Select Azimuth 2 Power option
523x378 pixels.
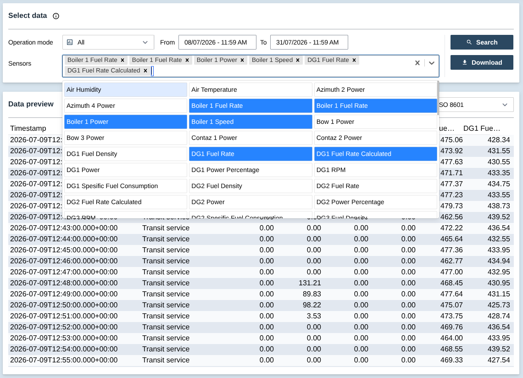point(376,90)
